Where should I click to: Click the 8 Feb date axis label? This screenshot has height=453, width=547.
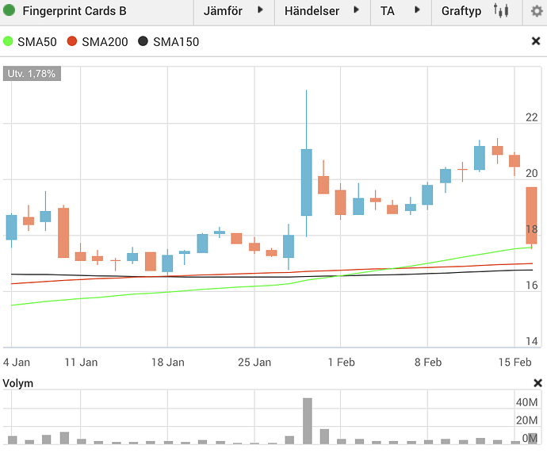pos(428,363)
